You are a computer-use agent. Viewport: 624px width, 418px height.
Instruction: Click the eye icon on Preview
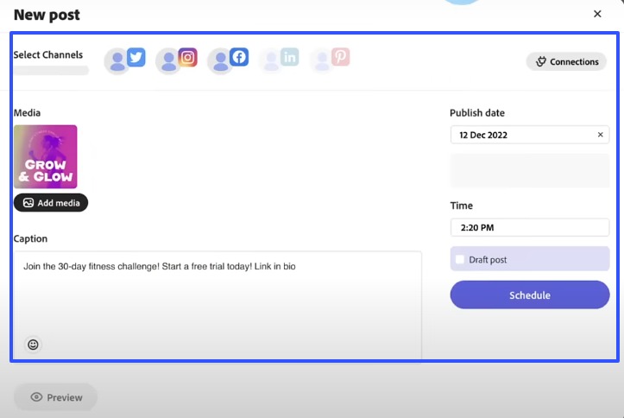coord(36,397)
